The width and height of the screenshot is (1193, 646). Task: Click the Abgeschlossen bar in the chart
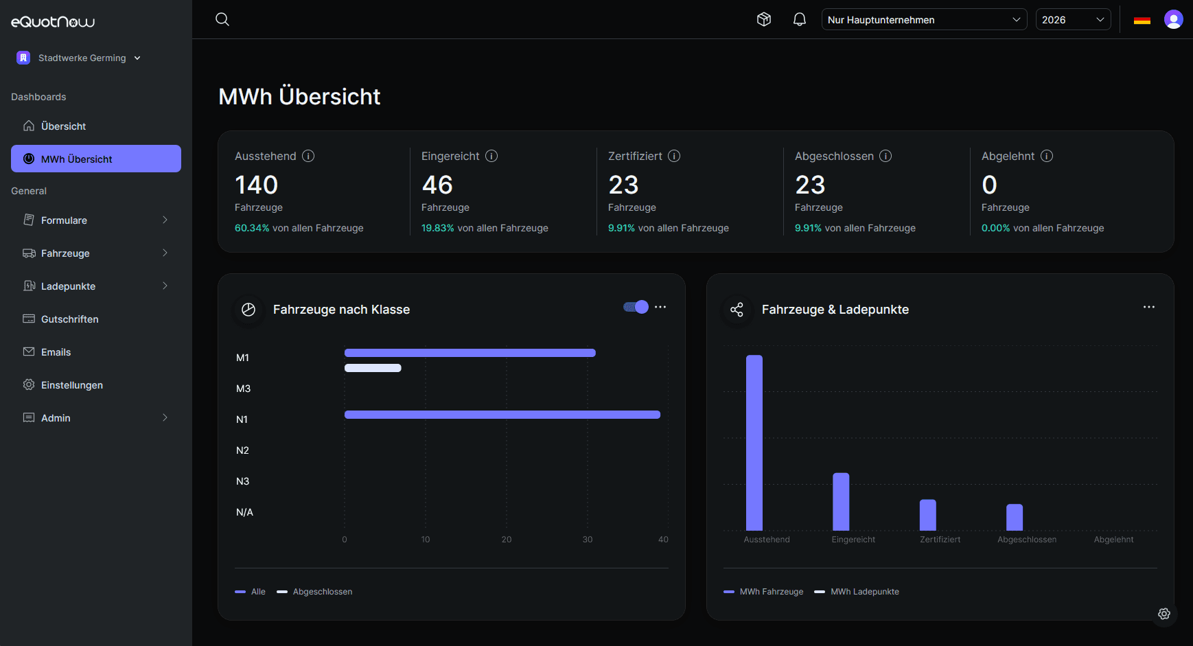pyautogui.click(x=1015, y=518)
